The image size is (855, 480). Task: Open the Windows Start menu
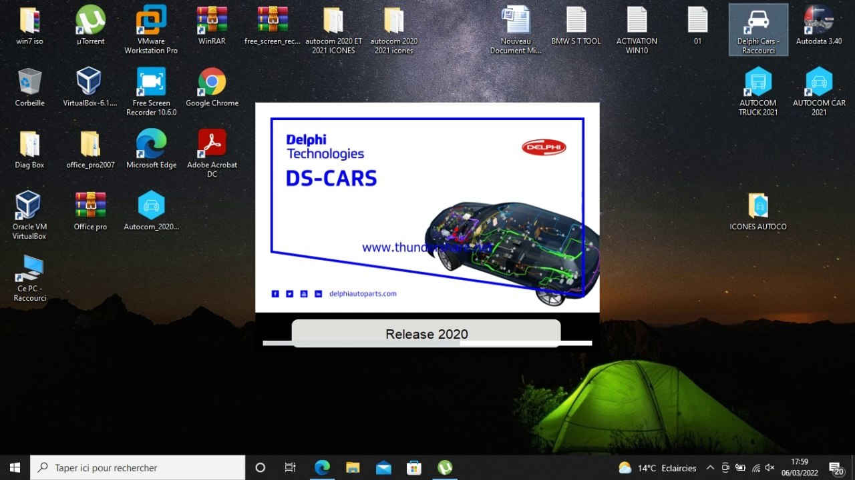point(15,467)
